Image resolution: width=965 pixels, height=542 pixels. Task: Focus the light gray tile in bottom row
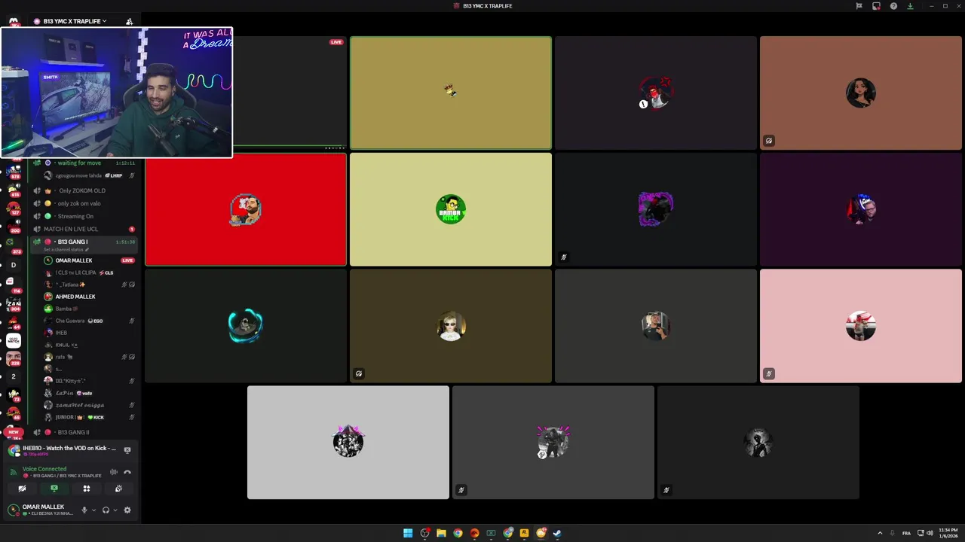pos(348,443)
